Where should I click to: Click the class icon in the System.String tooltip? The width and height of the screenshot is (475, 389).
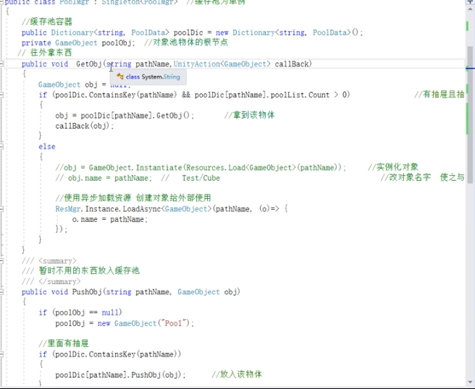120,77
